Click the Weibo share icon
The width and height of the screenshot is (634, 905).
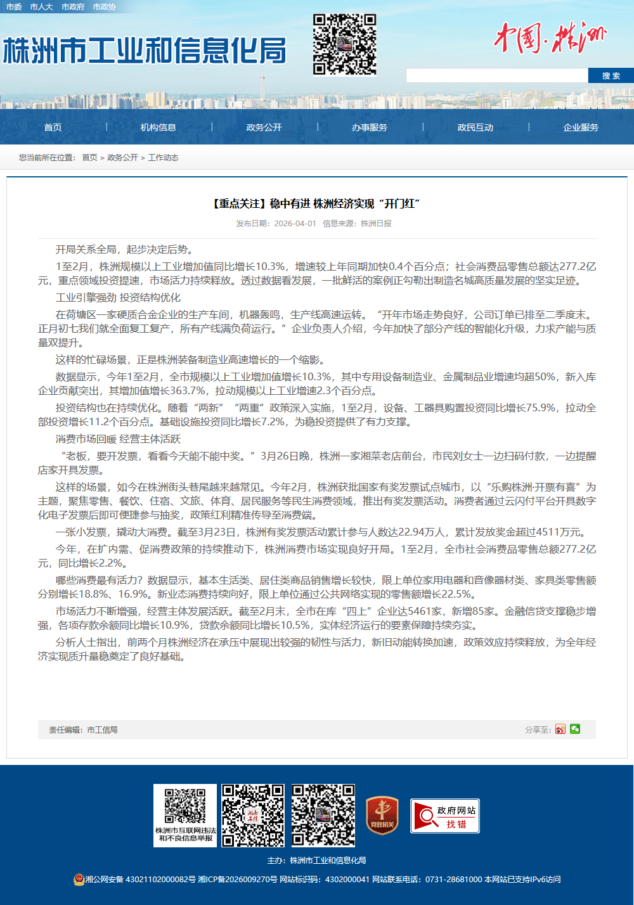[x=560, y=729]
